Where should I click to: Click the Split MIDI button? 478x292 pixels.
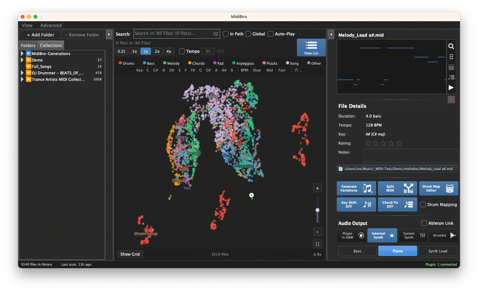coord(398,188)
